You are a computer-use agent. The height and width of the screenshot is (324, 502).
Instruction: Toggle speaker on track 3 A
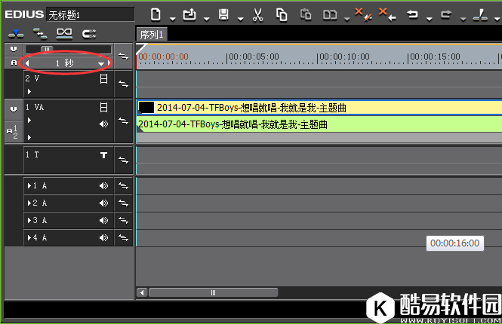coord(103,221)
